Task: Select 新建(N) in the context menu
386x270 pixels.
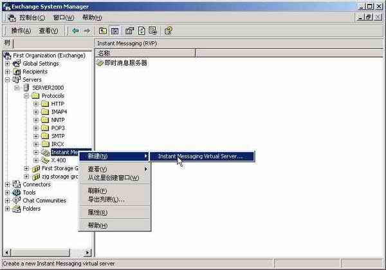Action: click(115, 156)
